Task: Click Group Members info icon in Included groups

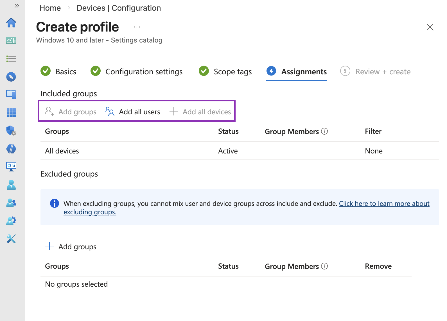Action: point(324,131)
